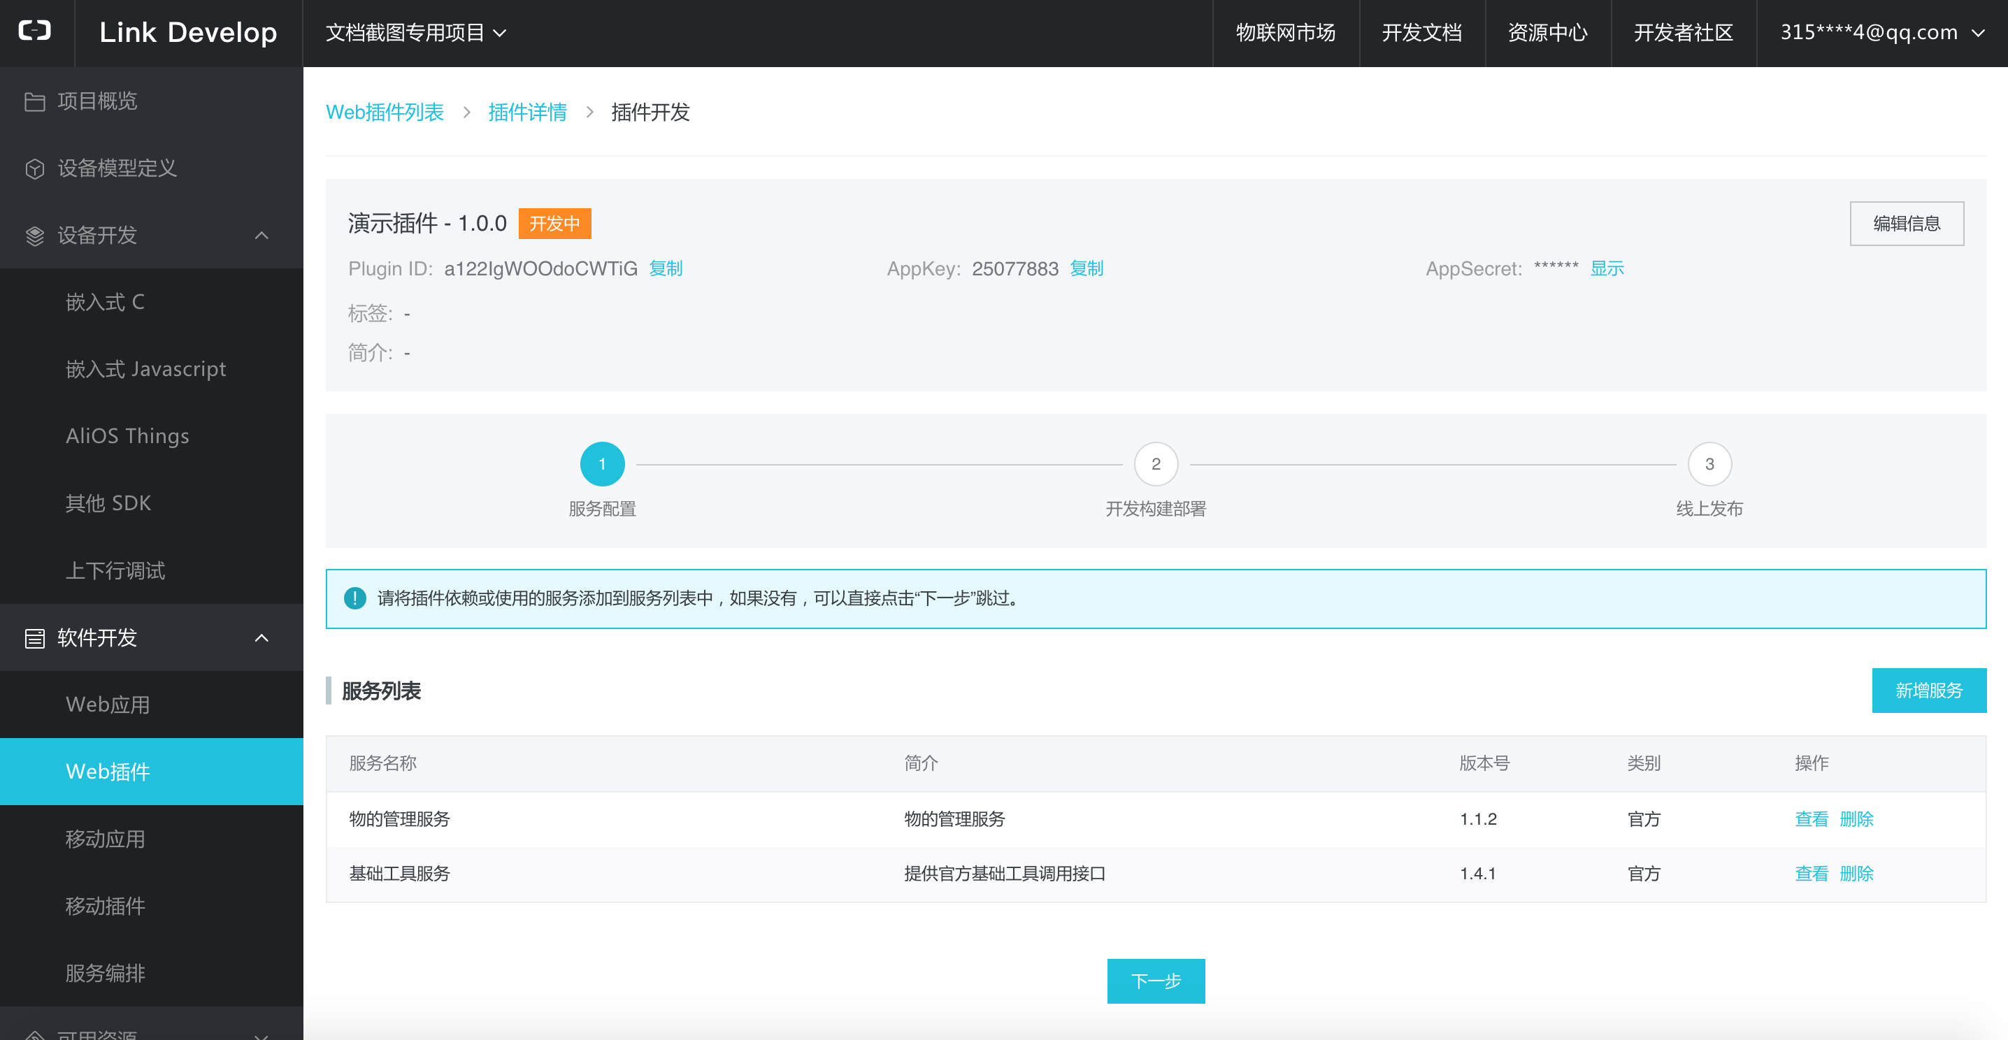Open the 315****4@qq.com account dropdown
This screenshot has height=1040, width=2008.
tap(1882, 33)
